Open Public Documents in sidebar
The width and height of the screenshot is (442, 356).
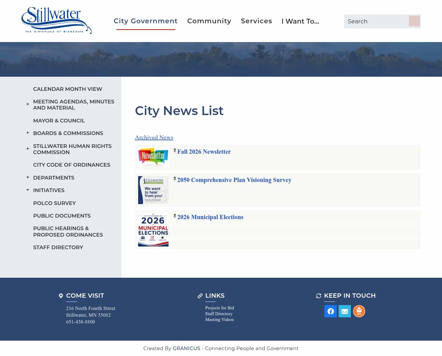tap(62, 216)
